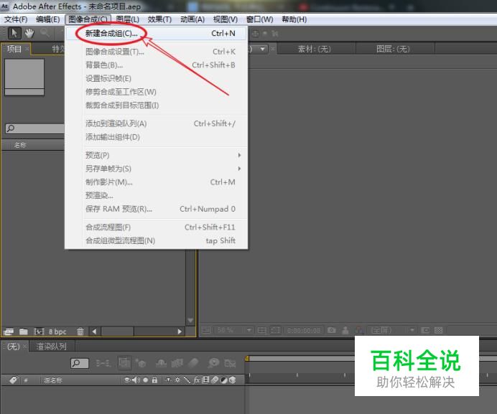
Task: Select the arrow Selection tool
Action: [x=14, y=33]
